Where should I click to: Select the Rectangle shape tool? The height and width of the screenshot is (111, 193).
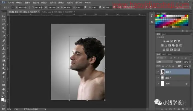coord(4,85)
